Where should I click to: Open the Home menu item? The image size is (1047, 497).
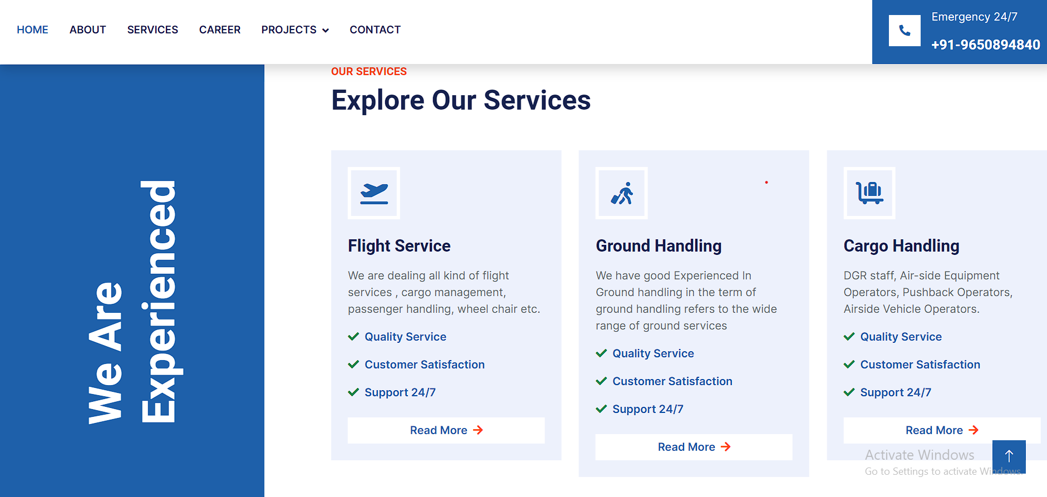32,30
